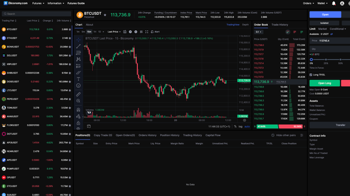The width and height of the screenshot is (350, 196).
Task: Pick the chart pattern tool
Action: click(78, 59)
